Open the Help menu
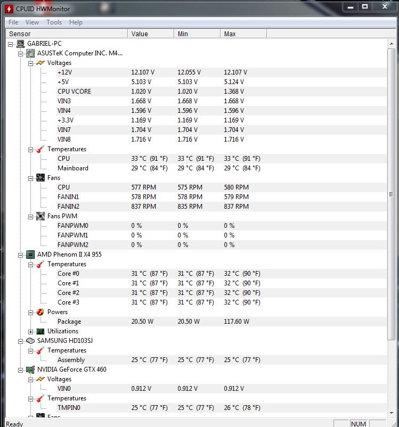Viewport: 399px width, 427px height. click(x=76, y=22)
